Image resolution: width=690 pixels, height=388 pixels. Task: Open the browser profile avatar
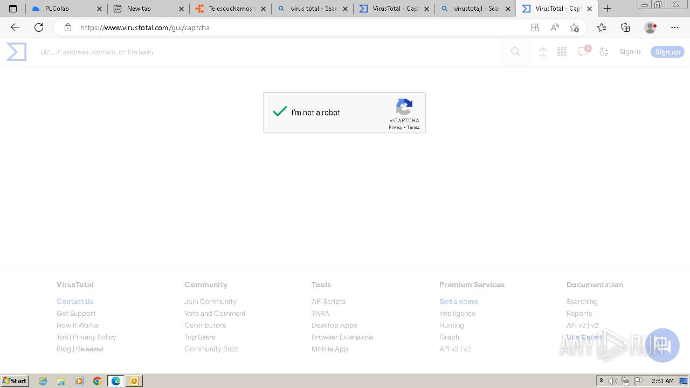[650, 27]
